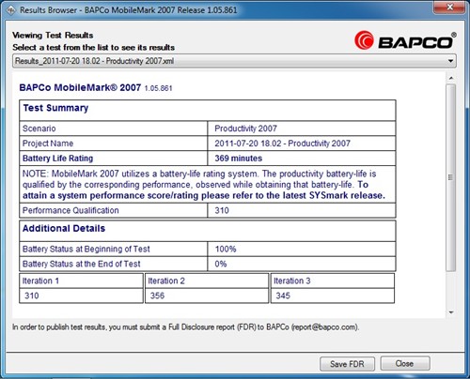470x379 pixels.
Task: Click the Iteration 3 score 345
Action: 283,296
